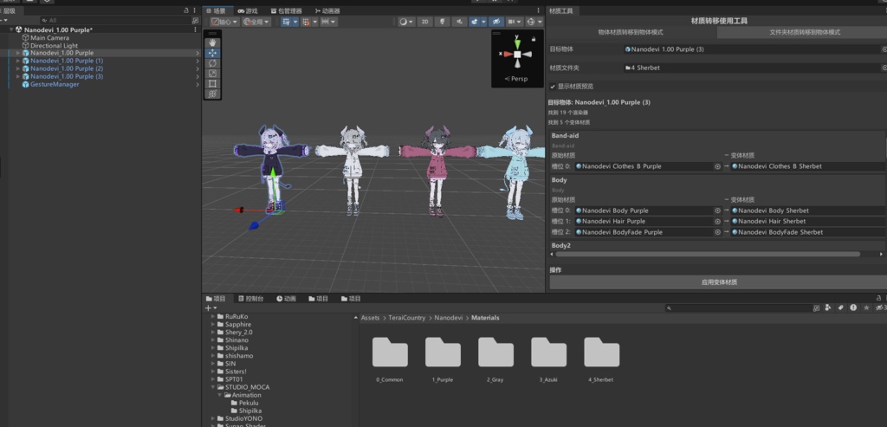Image resolution: width=887 pixels, height=427 pixels.
Task: Click the red X axis gizmo cone
Action: 508,55
